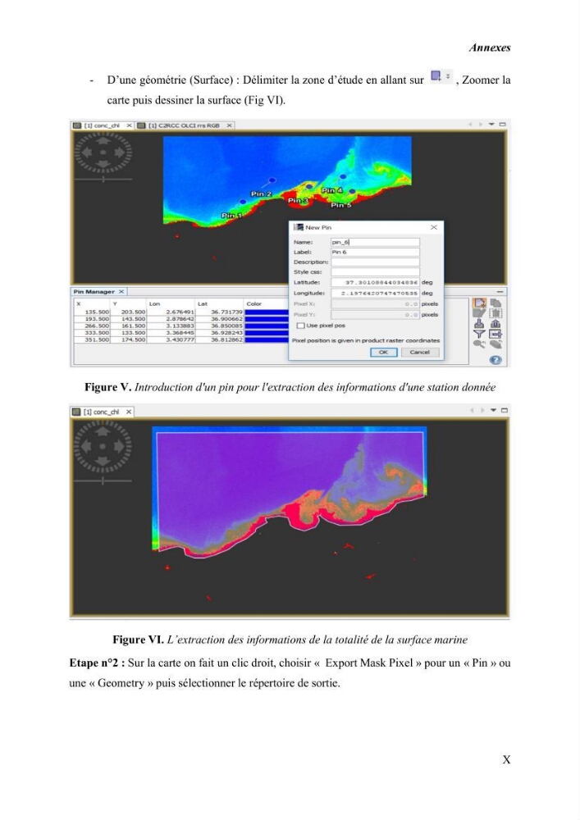Click the draw geometry tool icon in the text
The width and height of the screenshot is (580, 820).
click(436, 76)
